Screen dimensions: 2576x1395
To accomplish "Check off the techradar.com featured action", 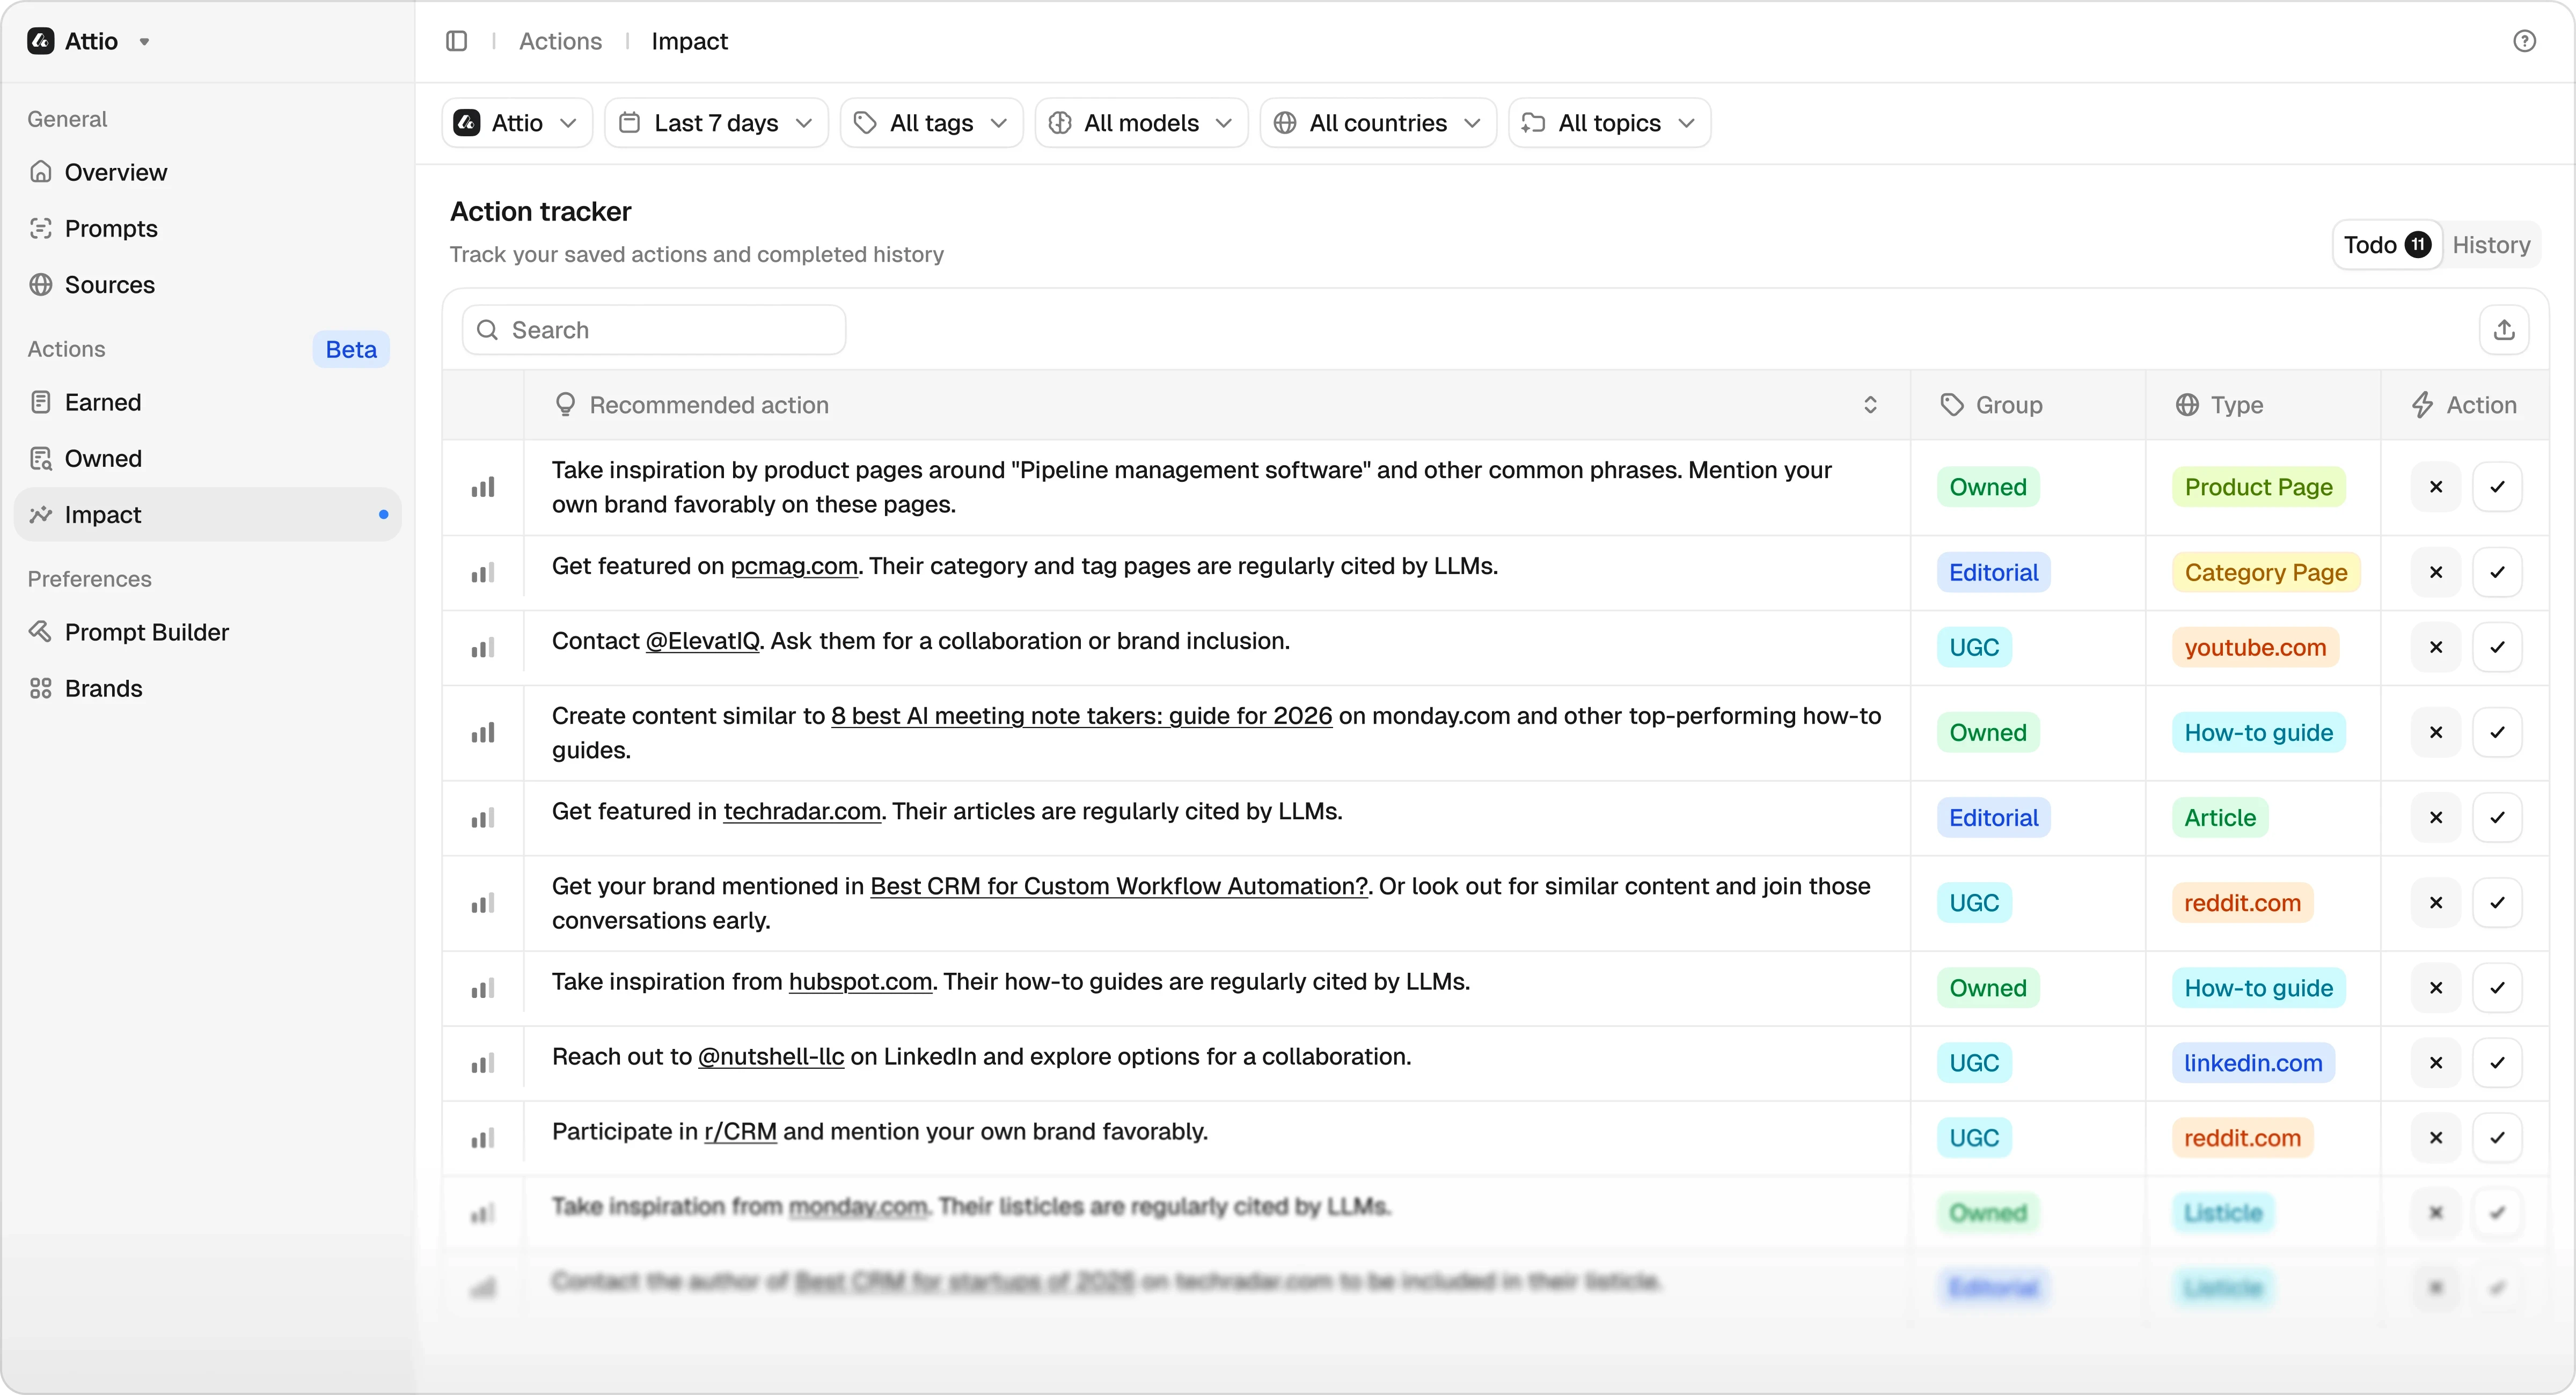I will (2497, 817).
